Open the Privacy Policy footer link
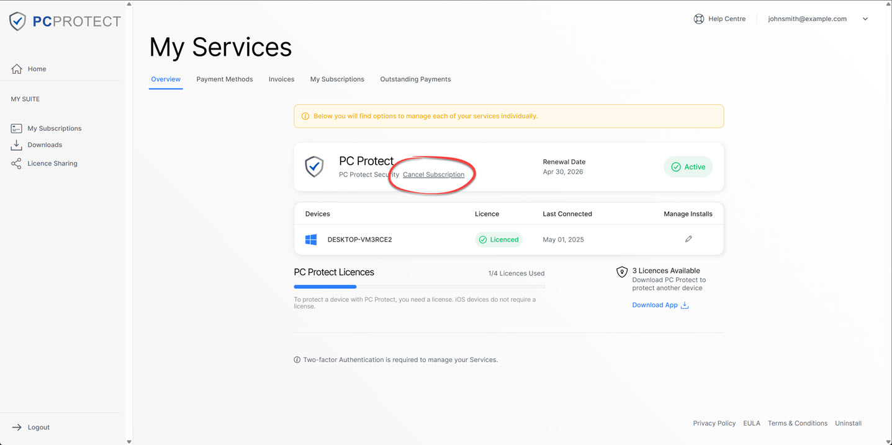This screenshot has height=445, width=892. click(x=714, y=423)
